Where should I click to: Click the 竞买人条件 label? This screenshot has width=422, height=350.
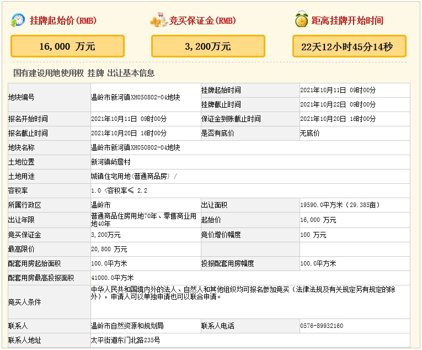[25, 302]
